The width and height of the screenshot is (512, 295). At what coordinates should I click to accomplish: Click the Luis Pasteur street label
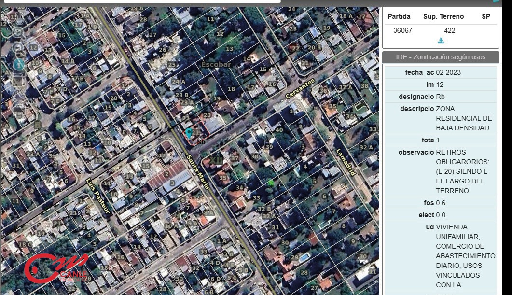(98, 196)
